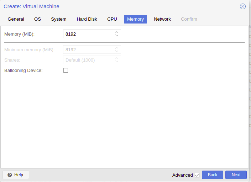Go Back to previous wizard step
This screenshot has height=182, width=251.
(x=213, y=175)
